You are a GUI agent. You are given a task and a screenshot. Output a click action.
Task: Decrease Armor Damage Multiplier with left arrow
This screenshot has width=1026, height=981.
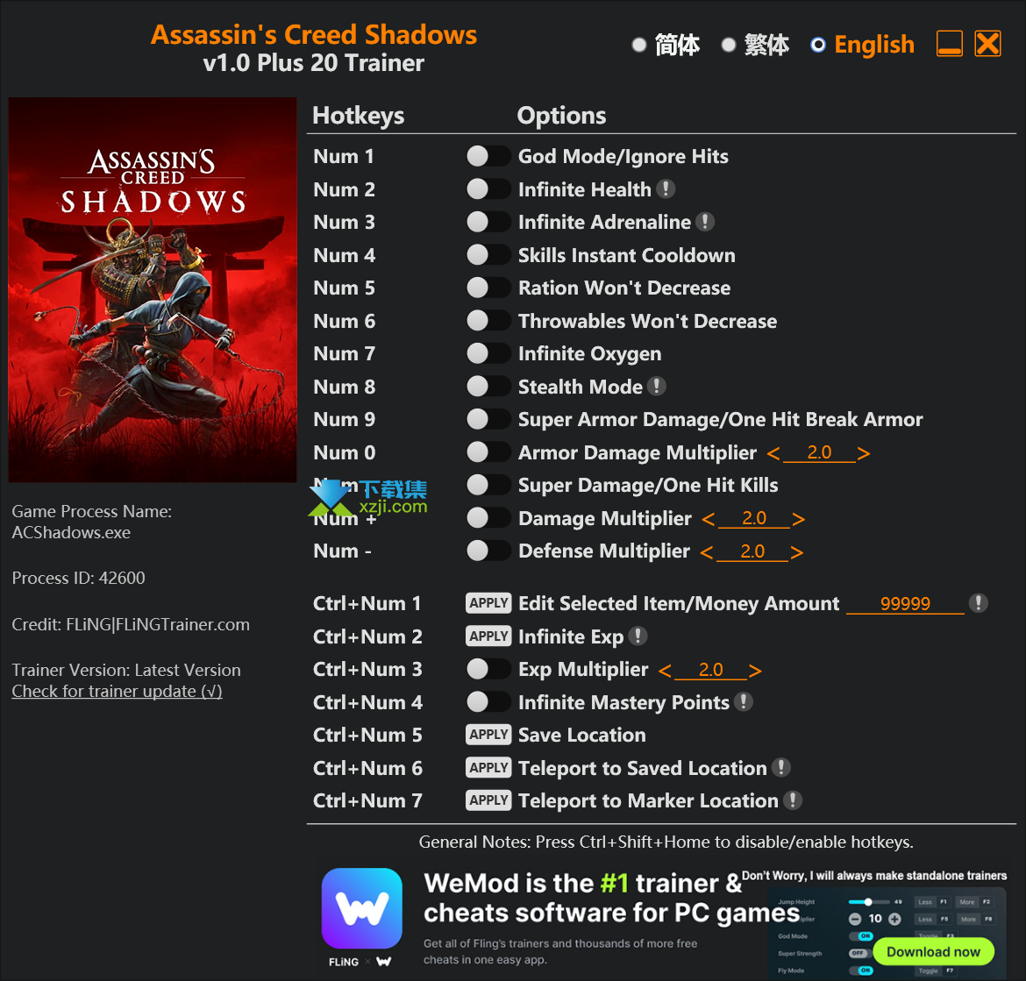773,453
